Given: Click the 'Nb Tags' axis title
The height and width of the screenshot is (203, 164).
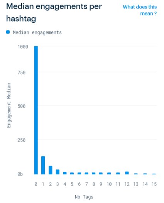Looking at the screenshot, I should (84, 197).
